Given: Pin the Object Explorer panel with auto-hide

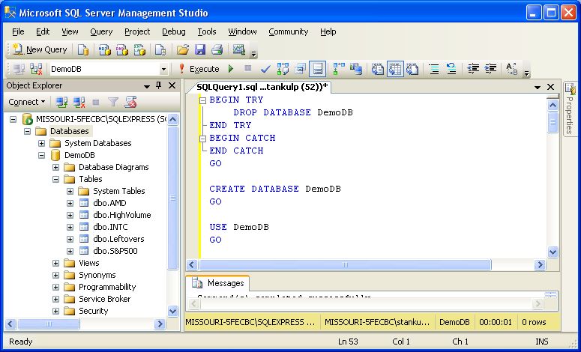Looking at the screenshot, I should [158, 85].
